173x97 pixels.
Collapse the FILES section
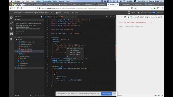(x=29, y=37)
